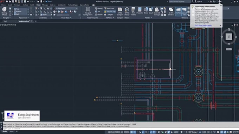Click the Start file tab
Screen dimensions: 239x134
tap(5, 21)
